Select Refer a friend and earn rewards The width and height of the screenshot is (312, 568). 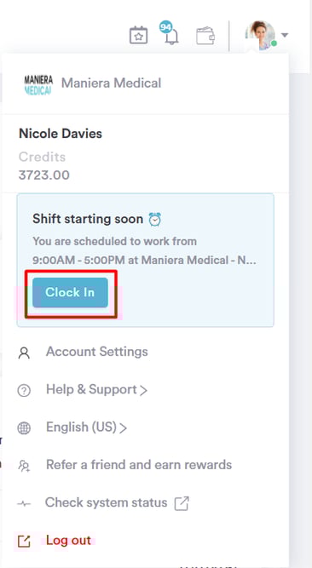point(139,465)
